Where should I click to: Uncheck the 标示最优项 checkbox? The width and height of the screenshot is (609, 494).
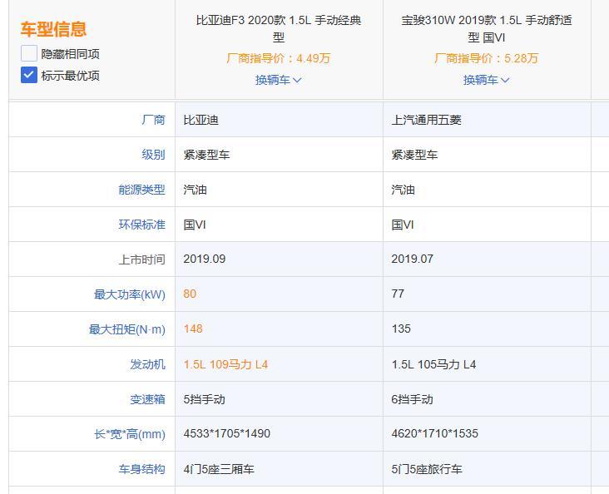[x=29, y=75]
